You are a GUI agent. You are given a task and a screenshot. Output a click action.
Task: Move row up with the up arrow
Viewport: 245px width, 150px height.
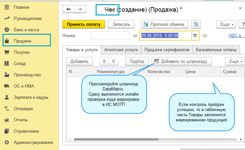104,61
